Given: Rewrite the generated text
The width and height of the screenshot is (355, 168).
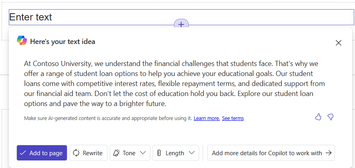Looking at the screenshot, I should point(89,153).
